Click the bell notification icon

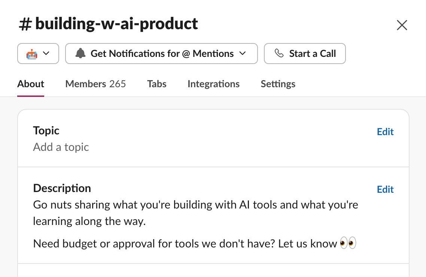[80, 54]
